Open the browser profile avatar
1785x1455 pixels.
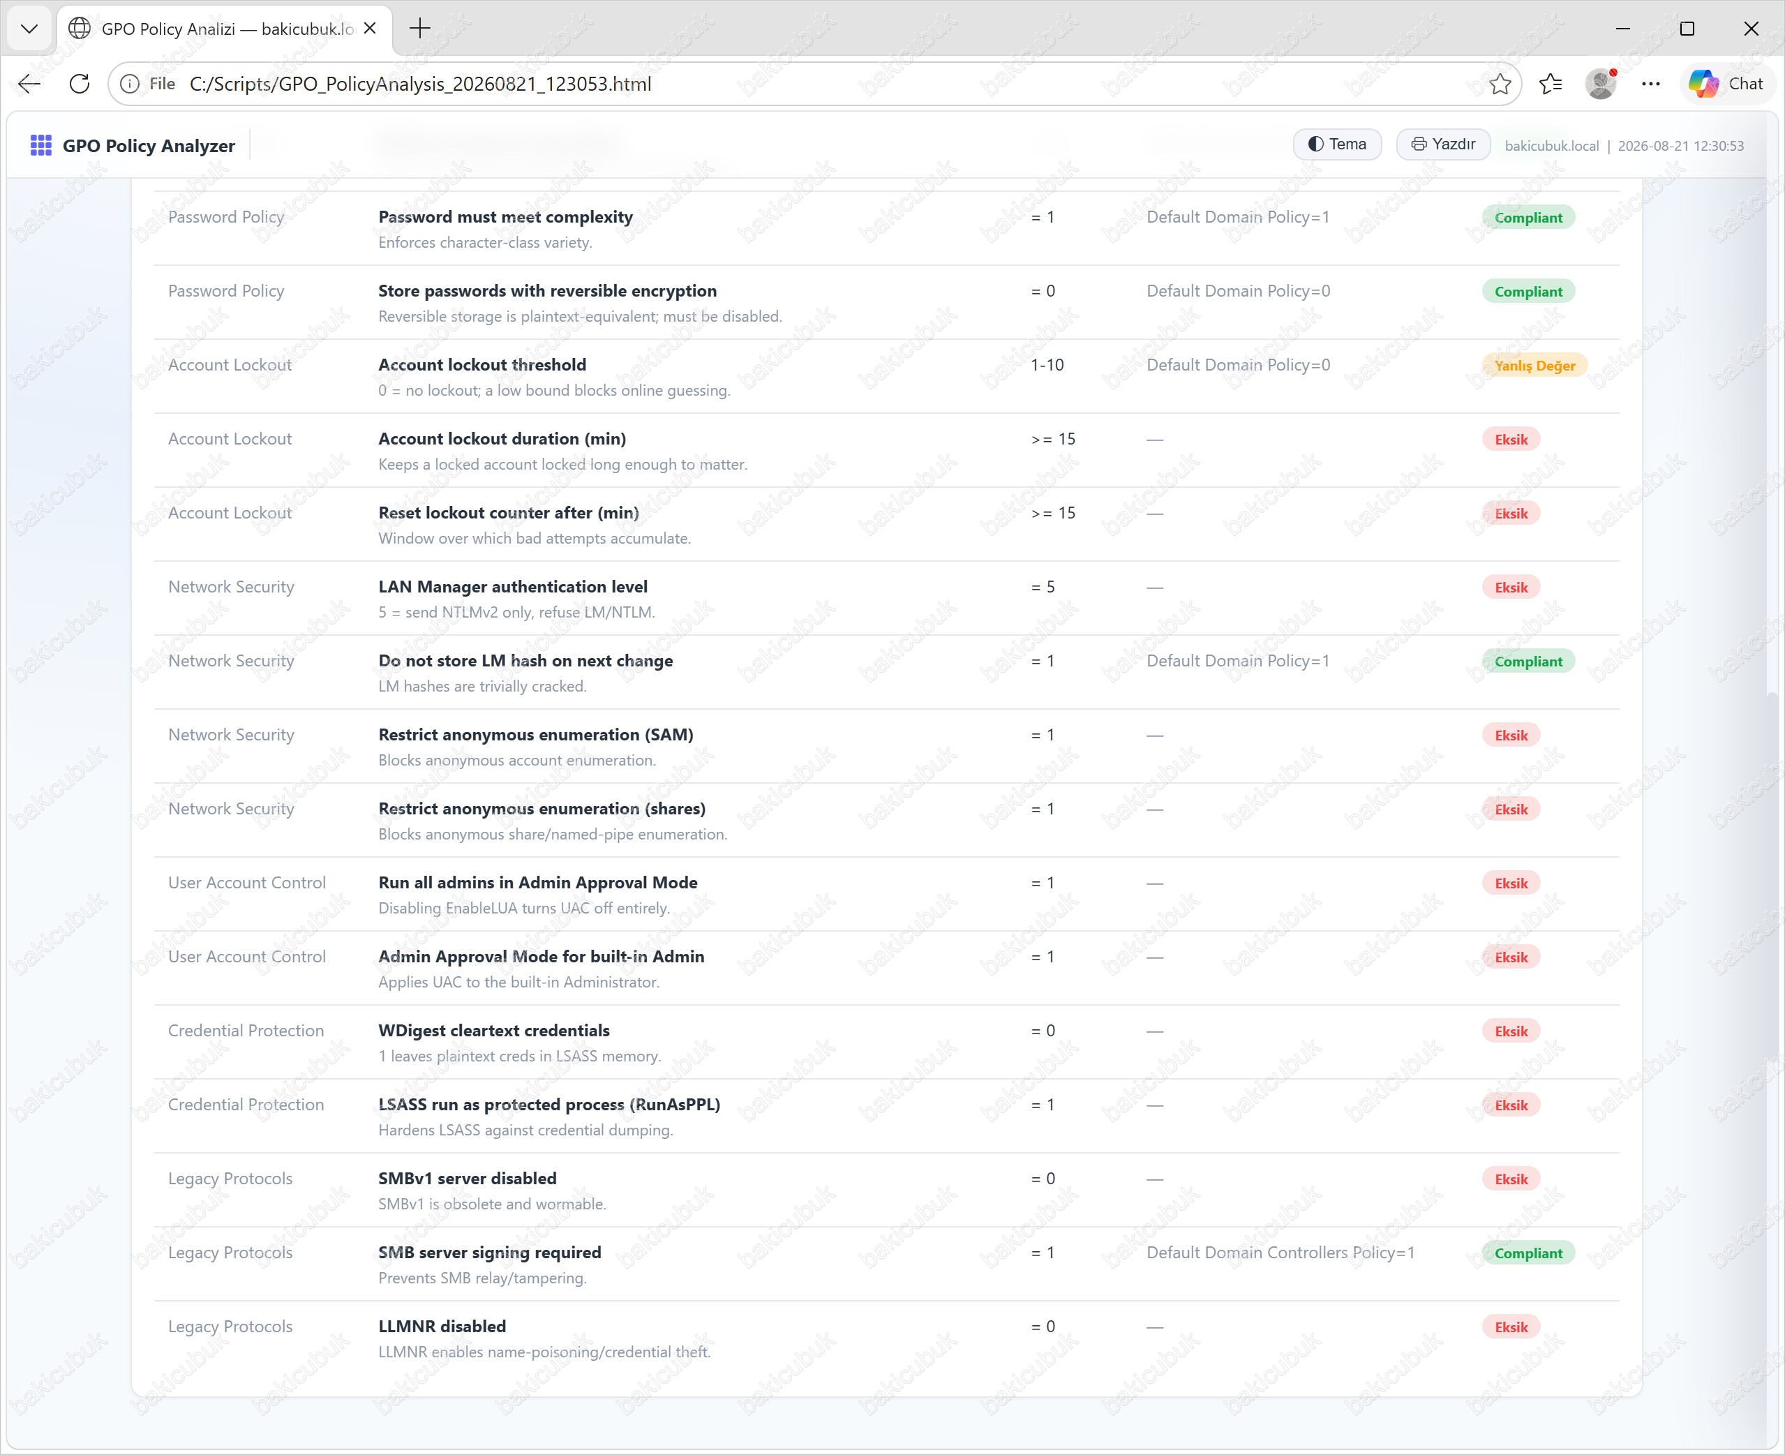click(x=1601, y=84)
